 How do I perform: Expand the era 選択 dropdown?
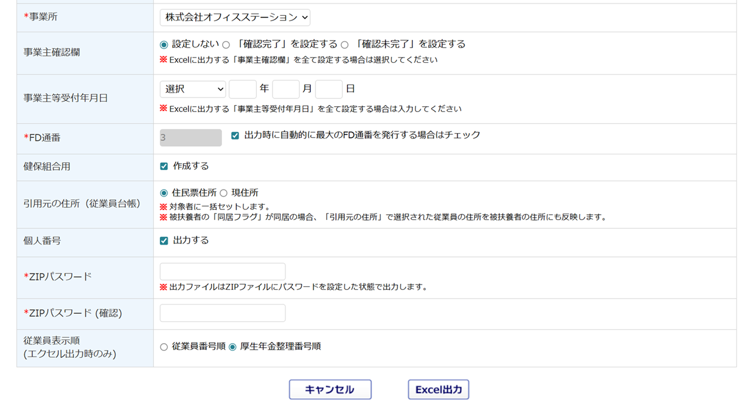point(193,89)
